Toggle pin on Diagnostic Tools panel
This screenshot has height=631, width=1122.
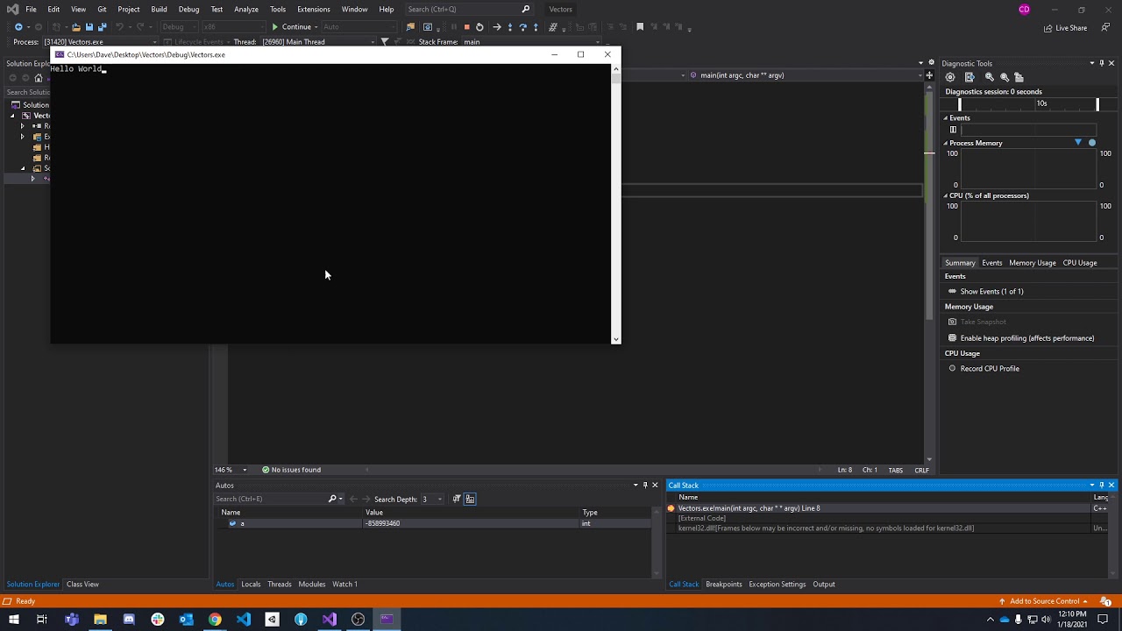1102,63
